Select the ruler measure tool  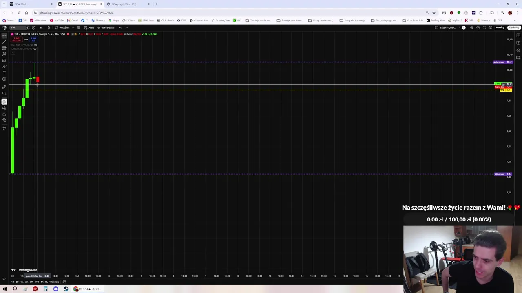tap(4, 87)
